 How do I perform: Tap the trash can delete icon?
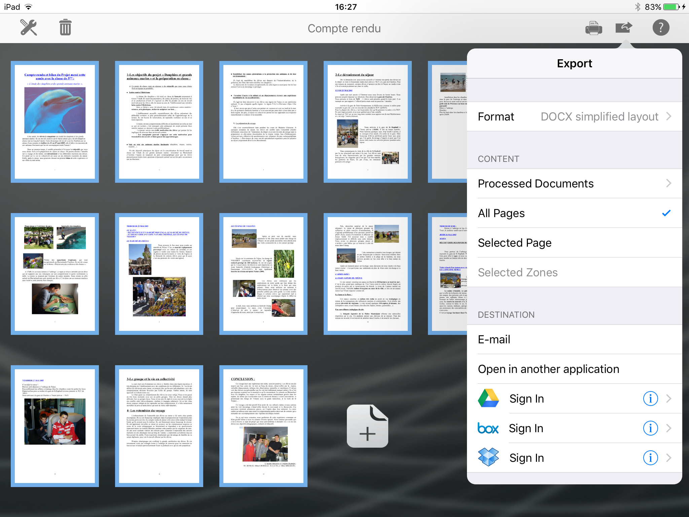click(65, 28)
